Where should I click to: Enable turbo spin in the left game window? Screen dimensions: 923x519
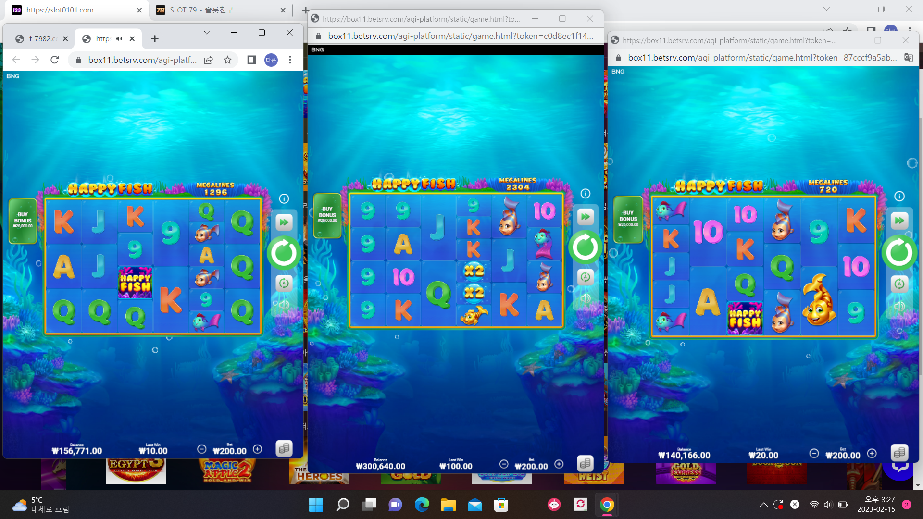(284, 222)
